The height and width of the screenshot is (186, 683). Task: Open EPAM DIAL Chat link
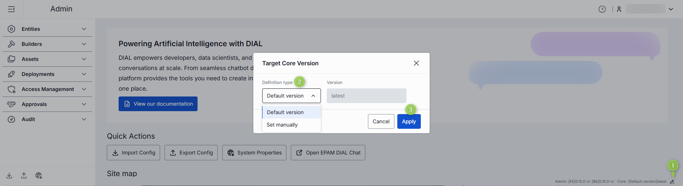coord(328,153)
